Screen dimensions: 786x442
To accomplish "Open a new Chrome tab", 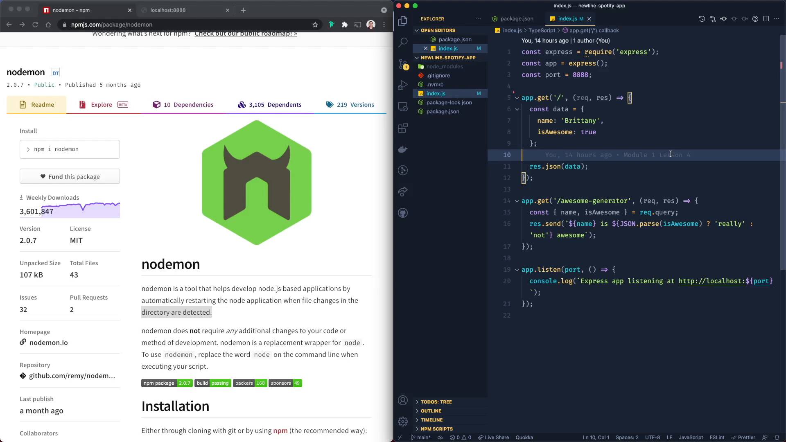I will tap(243, 10).
